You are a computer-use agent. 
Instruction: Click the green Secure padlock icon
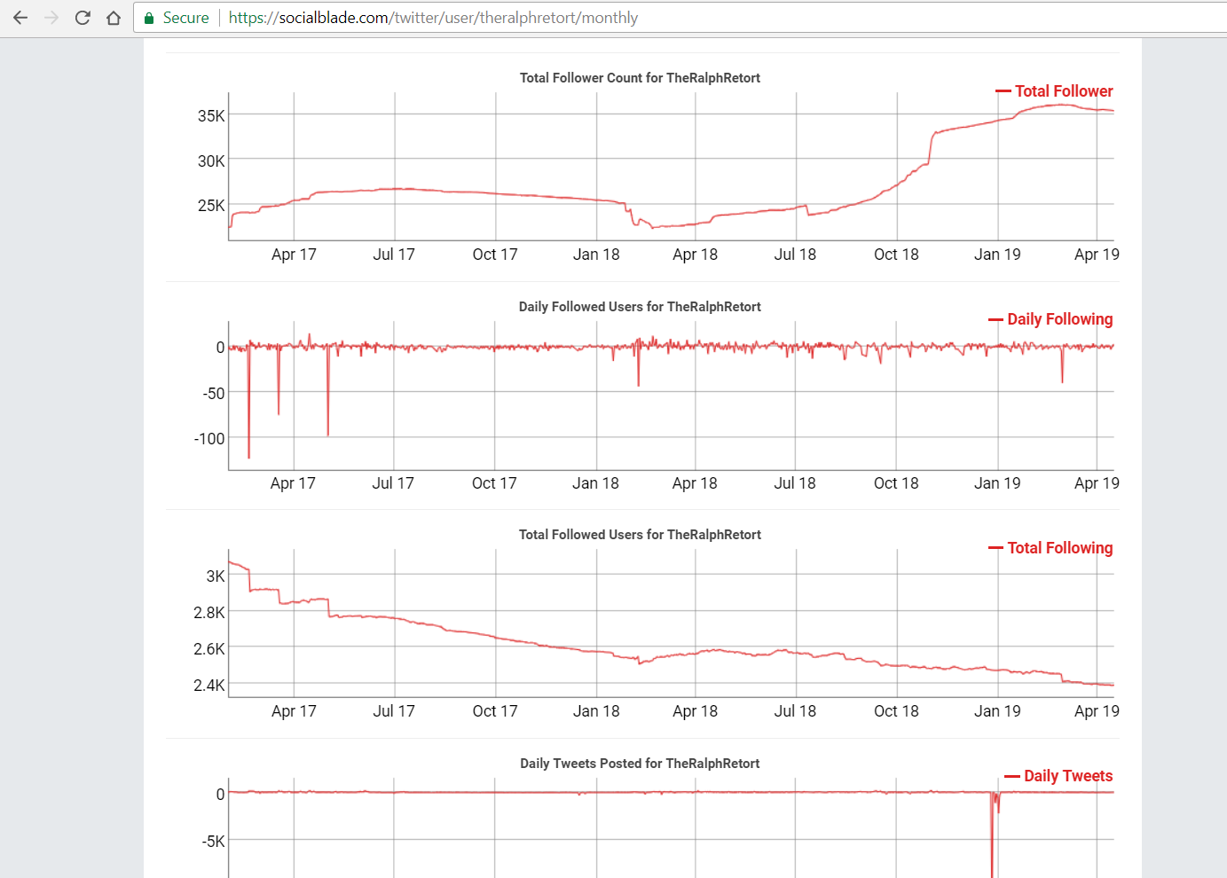[x=149, y=18]
